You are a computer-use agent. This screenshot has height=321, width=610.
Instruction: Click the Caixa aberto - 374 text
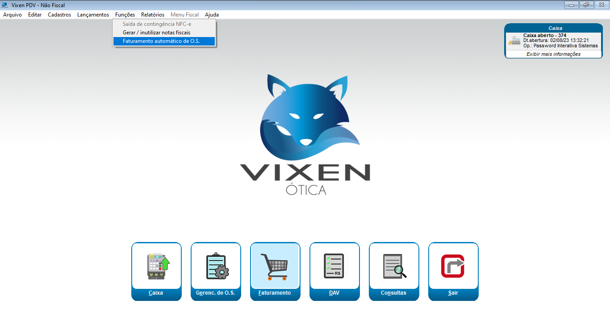[545, 35]
